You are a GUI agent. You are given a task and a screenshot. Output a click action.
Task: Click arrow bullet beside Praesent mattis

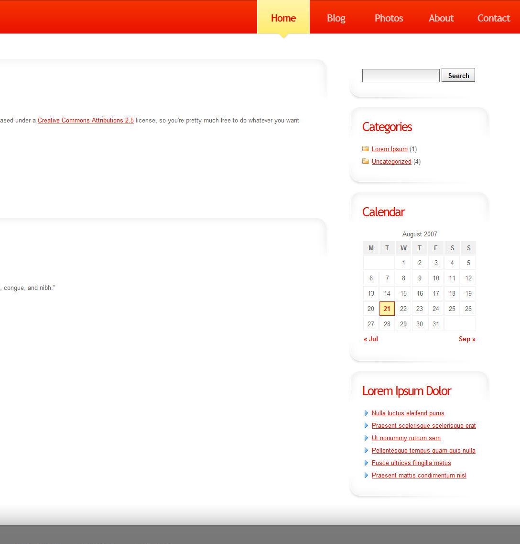click(366, 475)
